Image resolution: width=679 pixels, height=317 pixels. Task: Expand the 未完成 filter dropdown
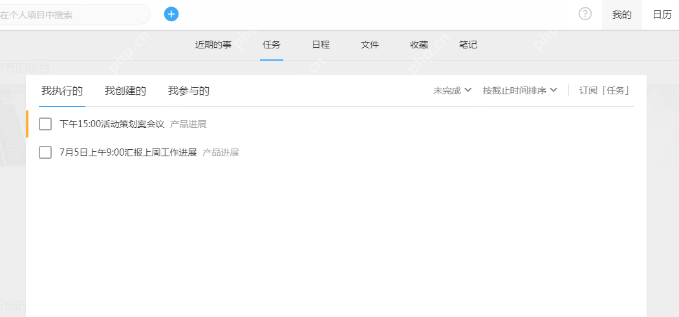452,91
